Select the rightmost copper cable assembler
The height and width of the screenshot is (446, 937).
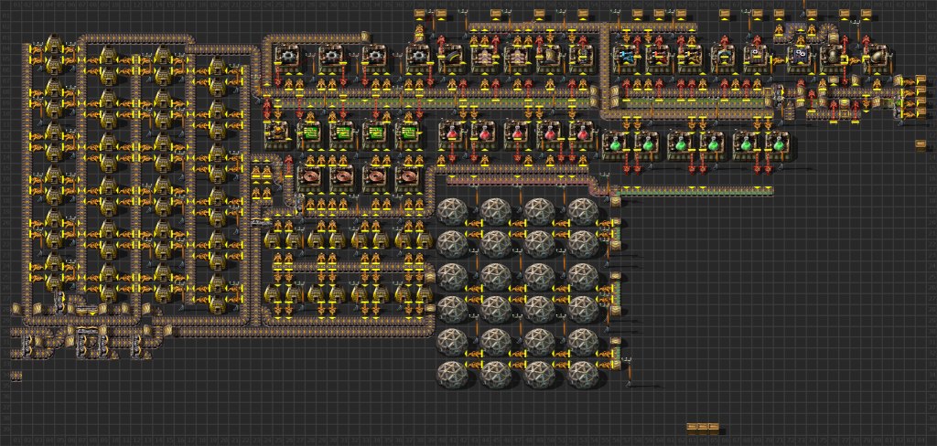click(408, 174)
